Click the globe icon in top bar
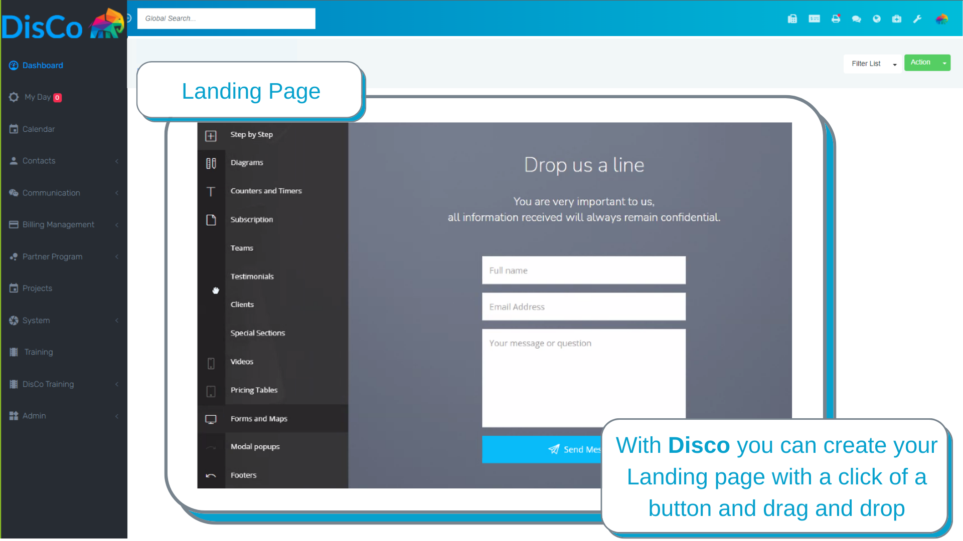 click(877, 19)
